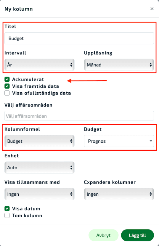Uncheck the Visa datum checkbox

click(7, 209)
